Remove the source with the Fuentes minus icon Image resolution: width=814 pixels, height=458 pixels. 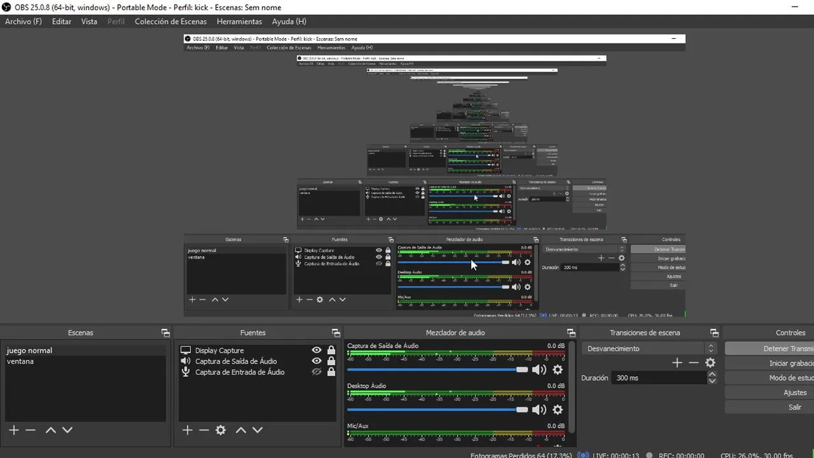click(204, 430)
